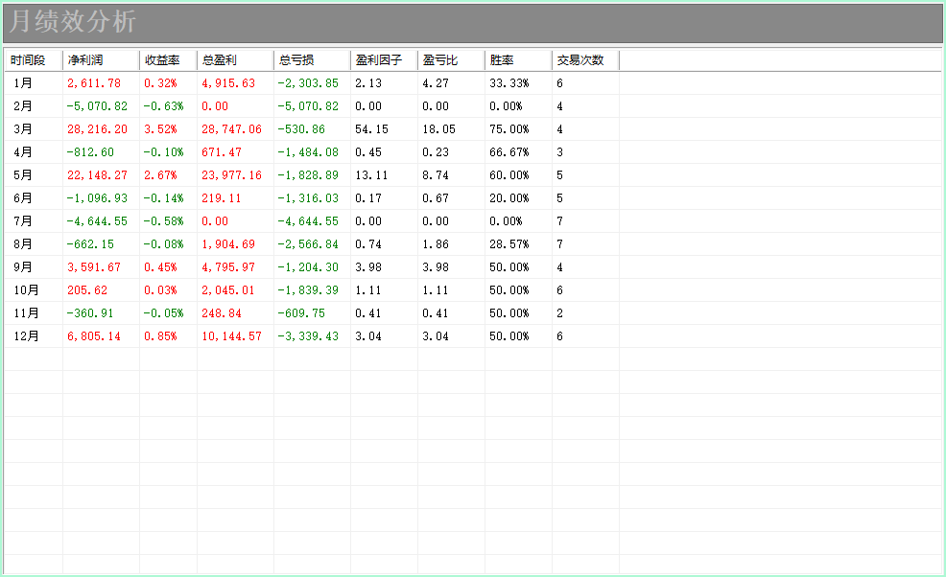Click net profit value -812.60
This screenshot has width=946, height=577.
[90, 152]
